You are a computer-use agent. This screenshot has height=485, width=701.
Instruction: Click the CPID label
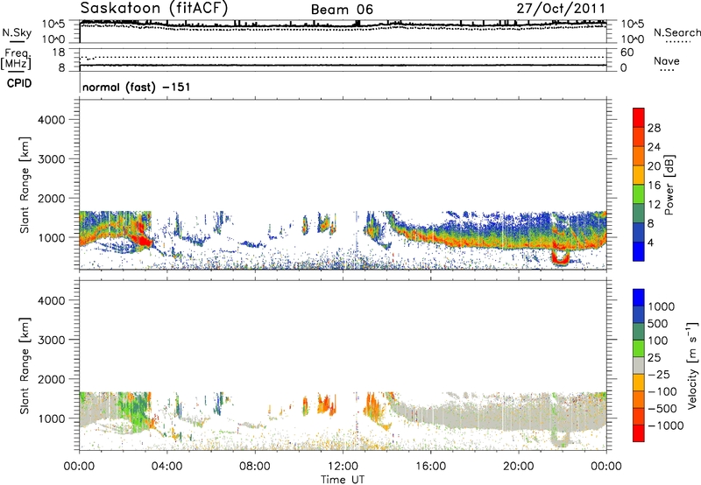pos(19,83)
